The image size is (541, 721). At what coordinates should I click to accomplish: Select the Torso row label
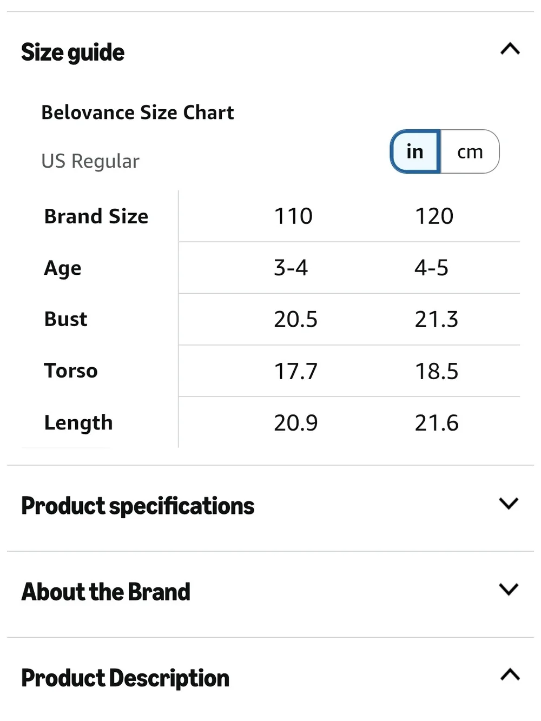click(x=71, y=371)
